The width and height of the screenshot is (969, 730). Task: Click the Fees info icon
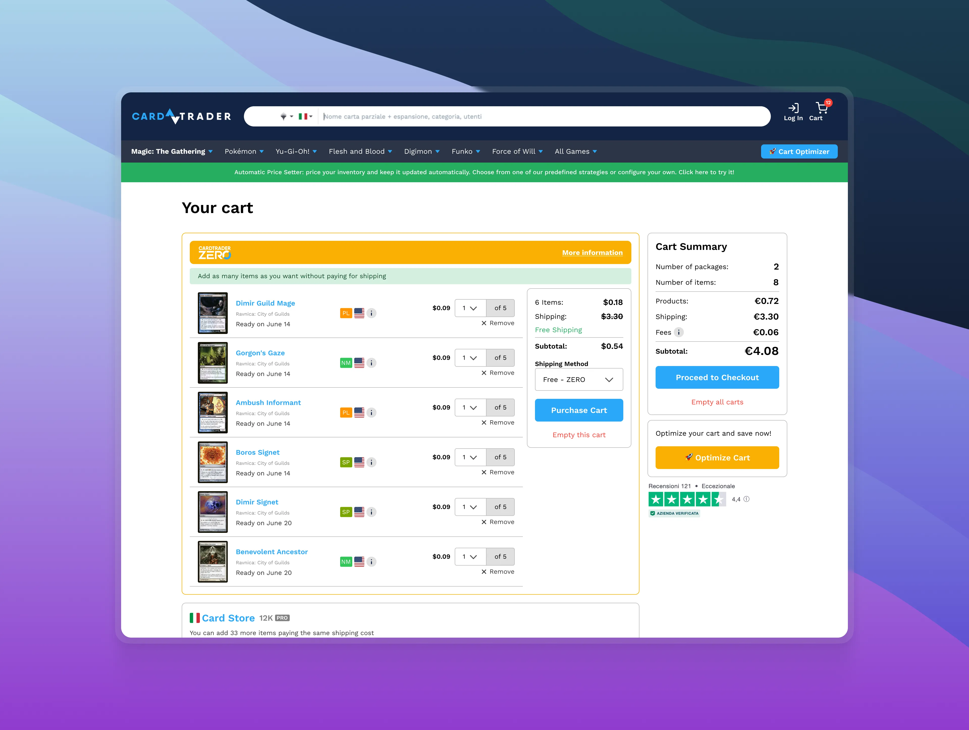(679, 332)
